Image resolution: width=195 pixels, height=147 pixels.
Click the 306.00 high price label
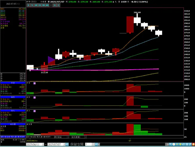[x=137, y=12]
